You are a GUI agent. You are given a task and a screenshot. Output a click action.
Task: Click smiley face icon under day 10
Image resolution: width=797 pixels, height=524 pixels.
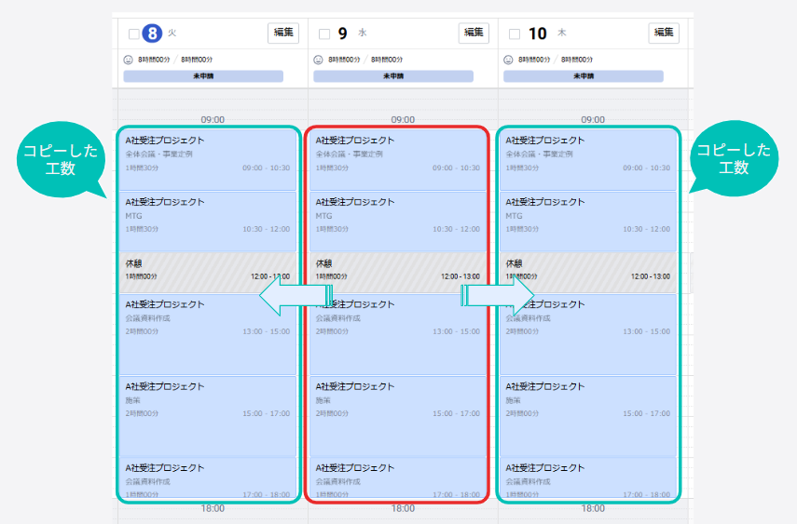508,60
